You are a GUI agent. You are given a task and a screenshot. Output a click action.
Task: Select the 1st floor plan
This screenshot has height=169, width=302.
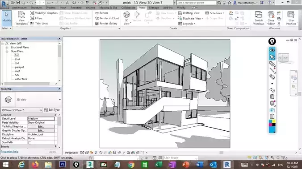(x=17, y=55)
